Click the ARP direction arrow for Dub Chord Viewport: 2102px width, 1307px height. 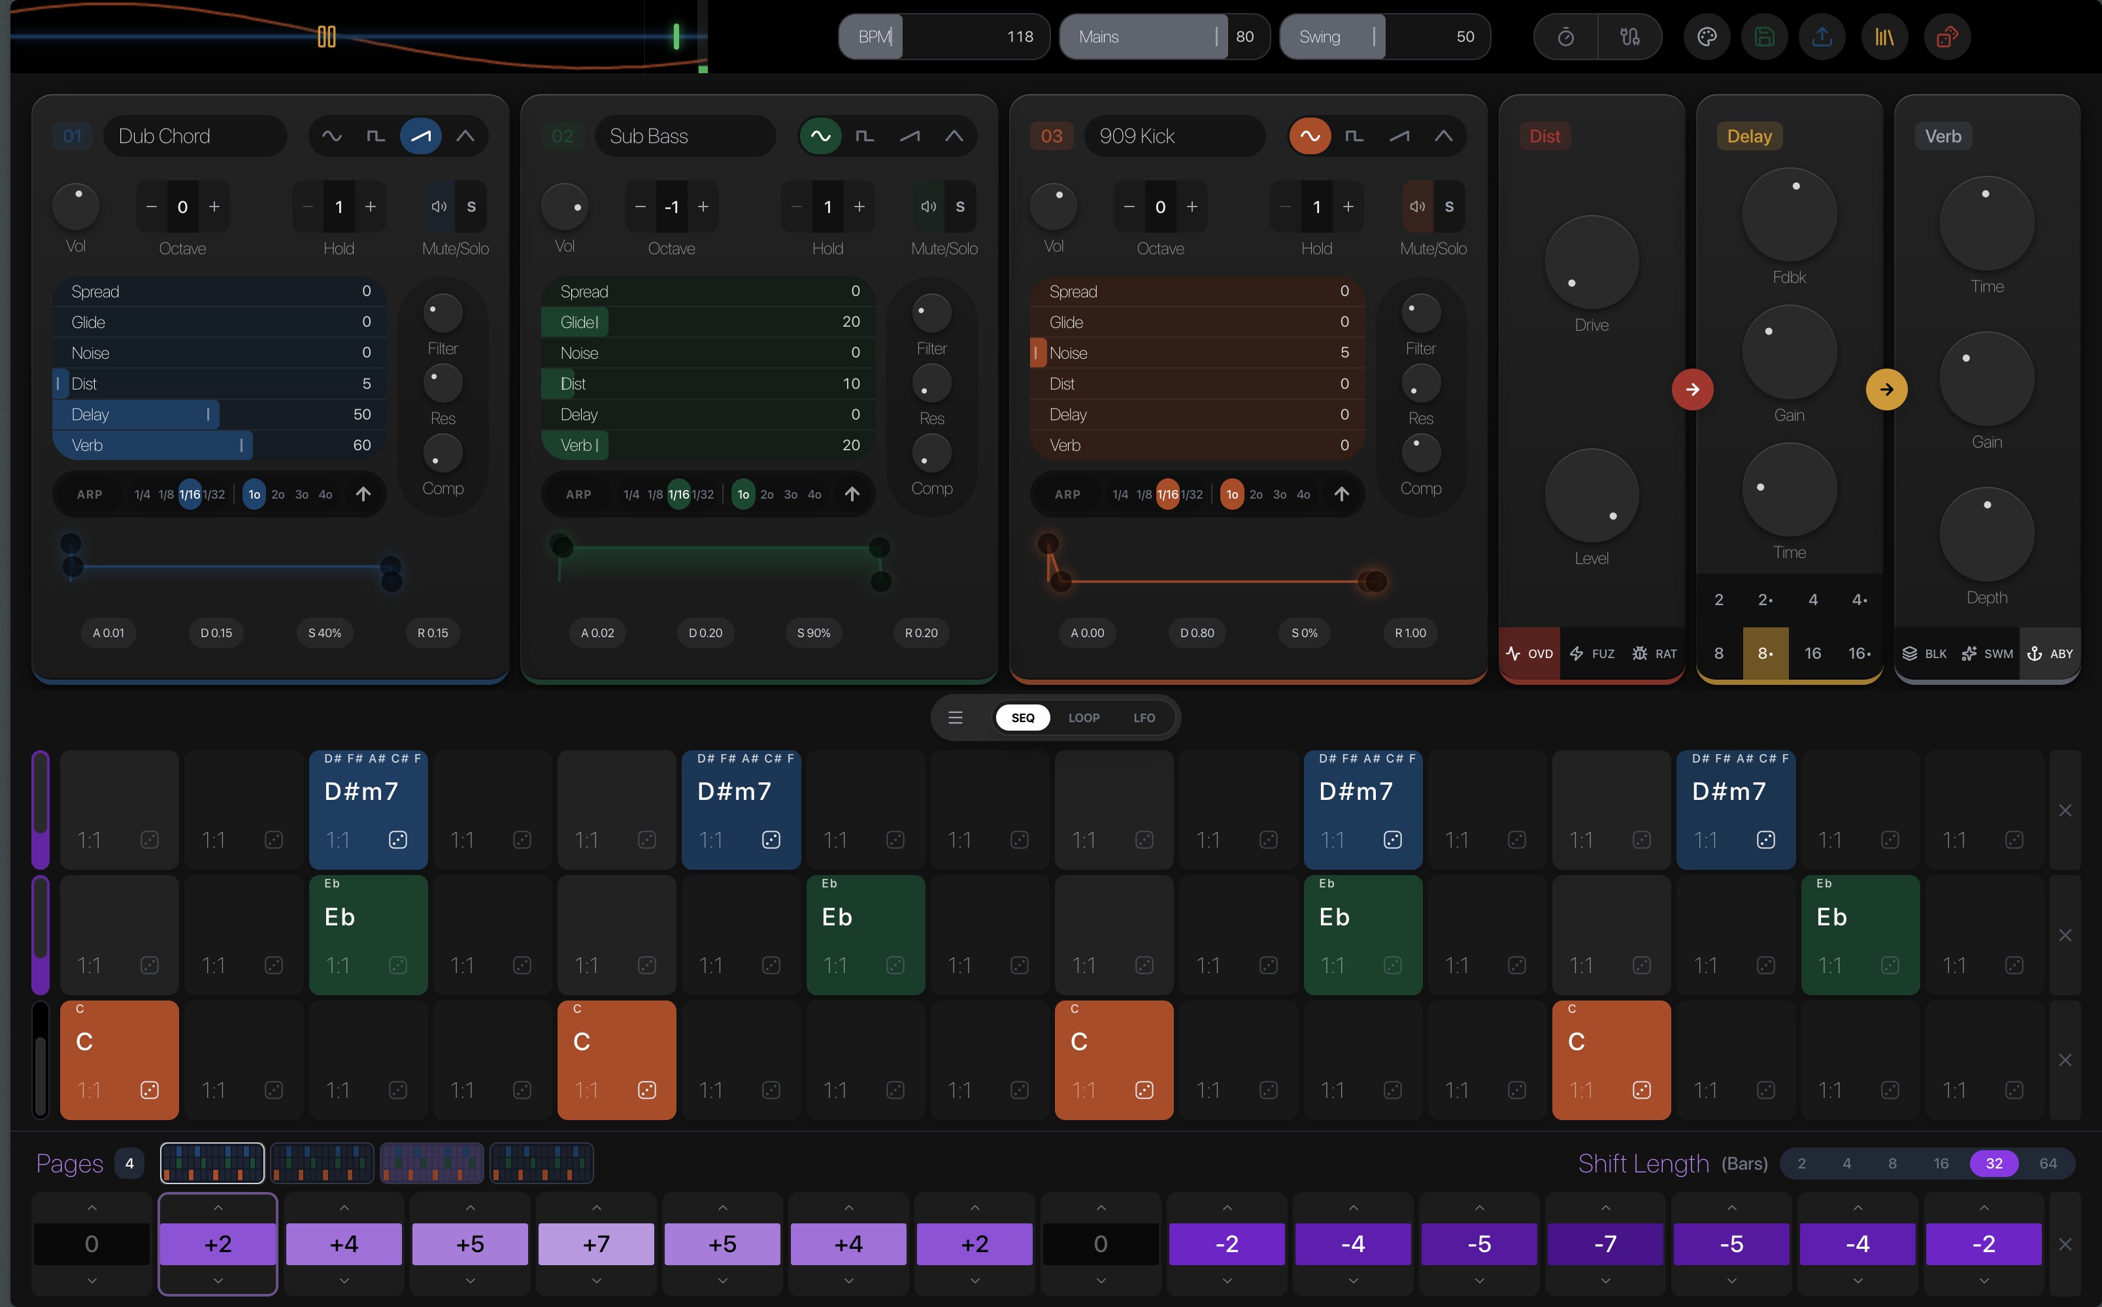click(363, 493)
